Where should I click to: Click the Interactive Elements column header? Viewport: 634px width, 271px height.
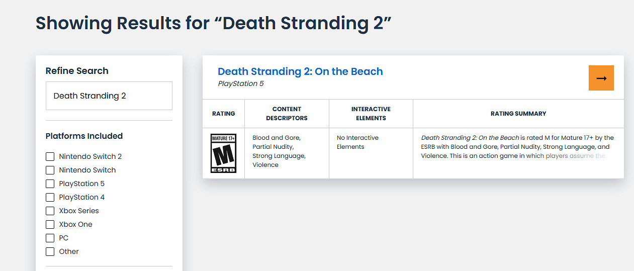pos(371,114)
